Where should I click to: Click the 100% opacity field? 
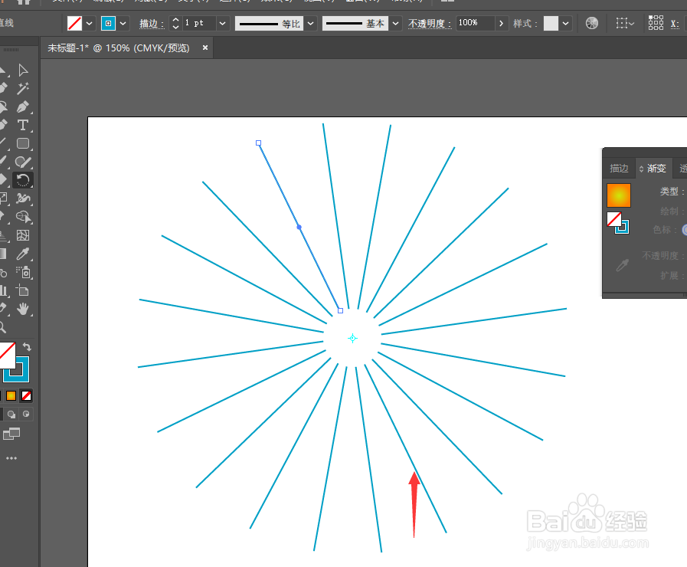point(475,23)
